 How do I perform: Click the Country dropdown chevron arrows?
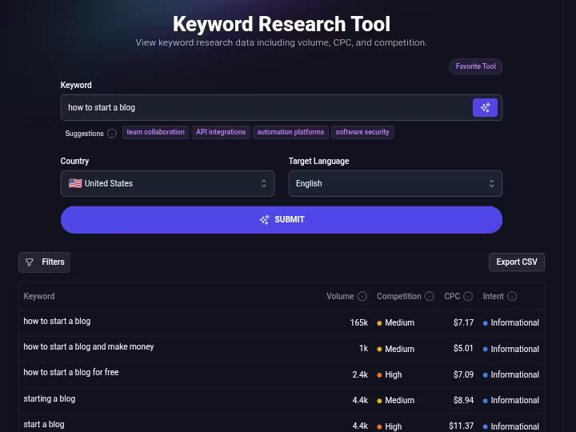(263, 183)
